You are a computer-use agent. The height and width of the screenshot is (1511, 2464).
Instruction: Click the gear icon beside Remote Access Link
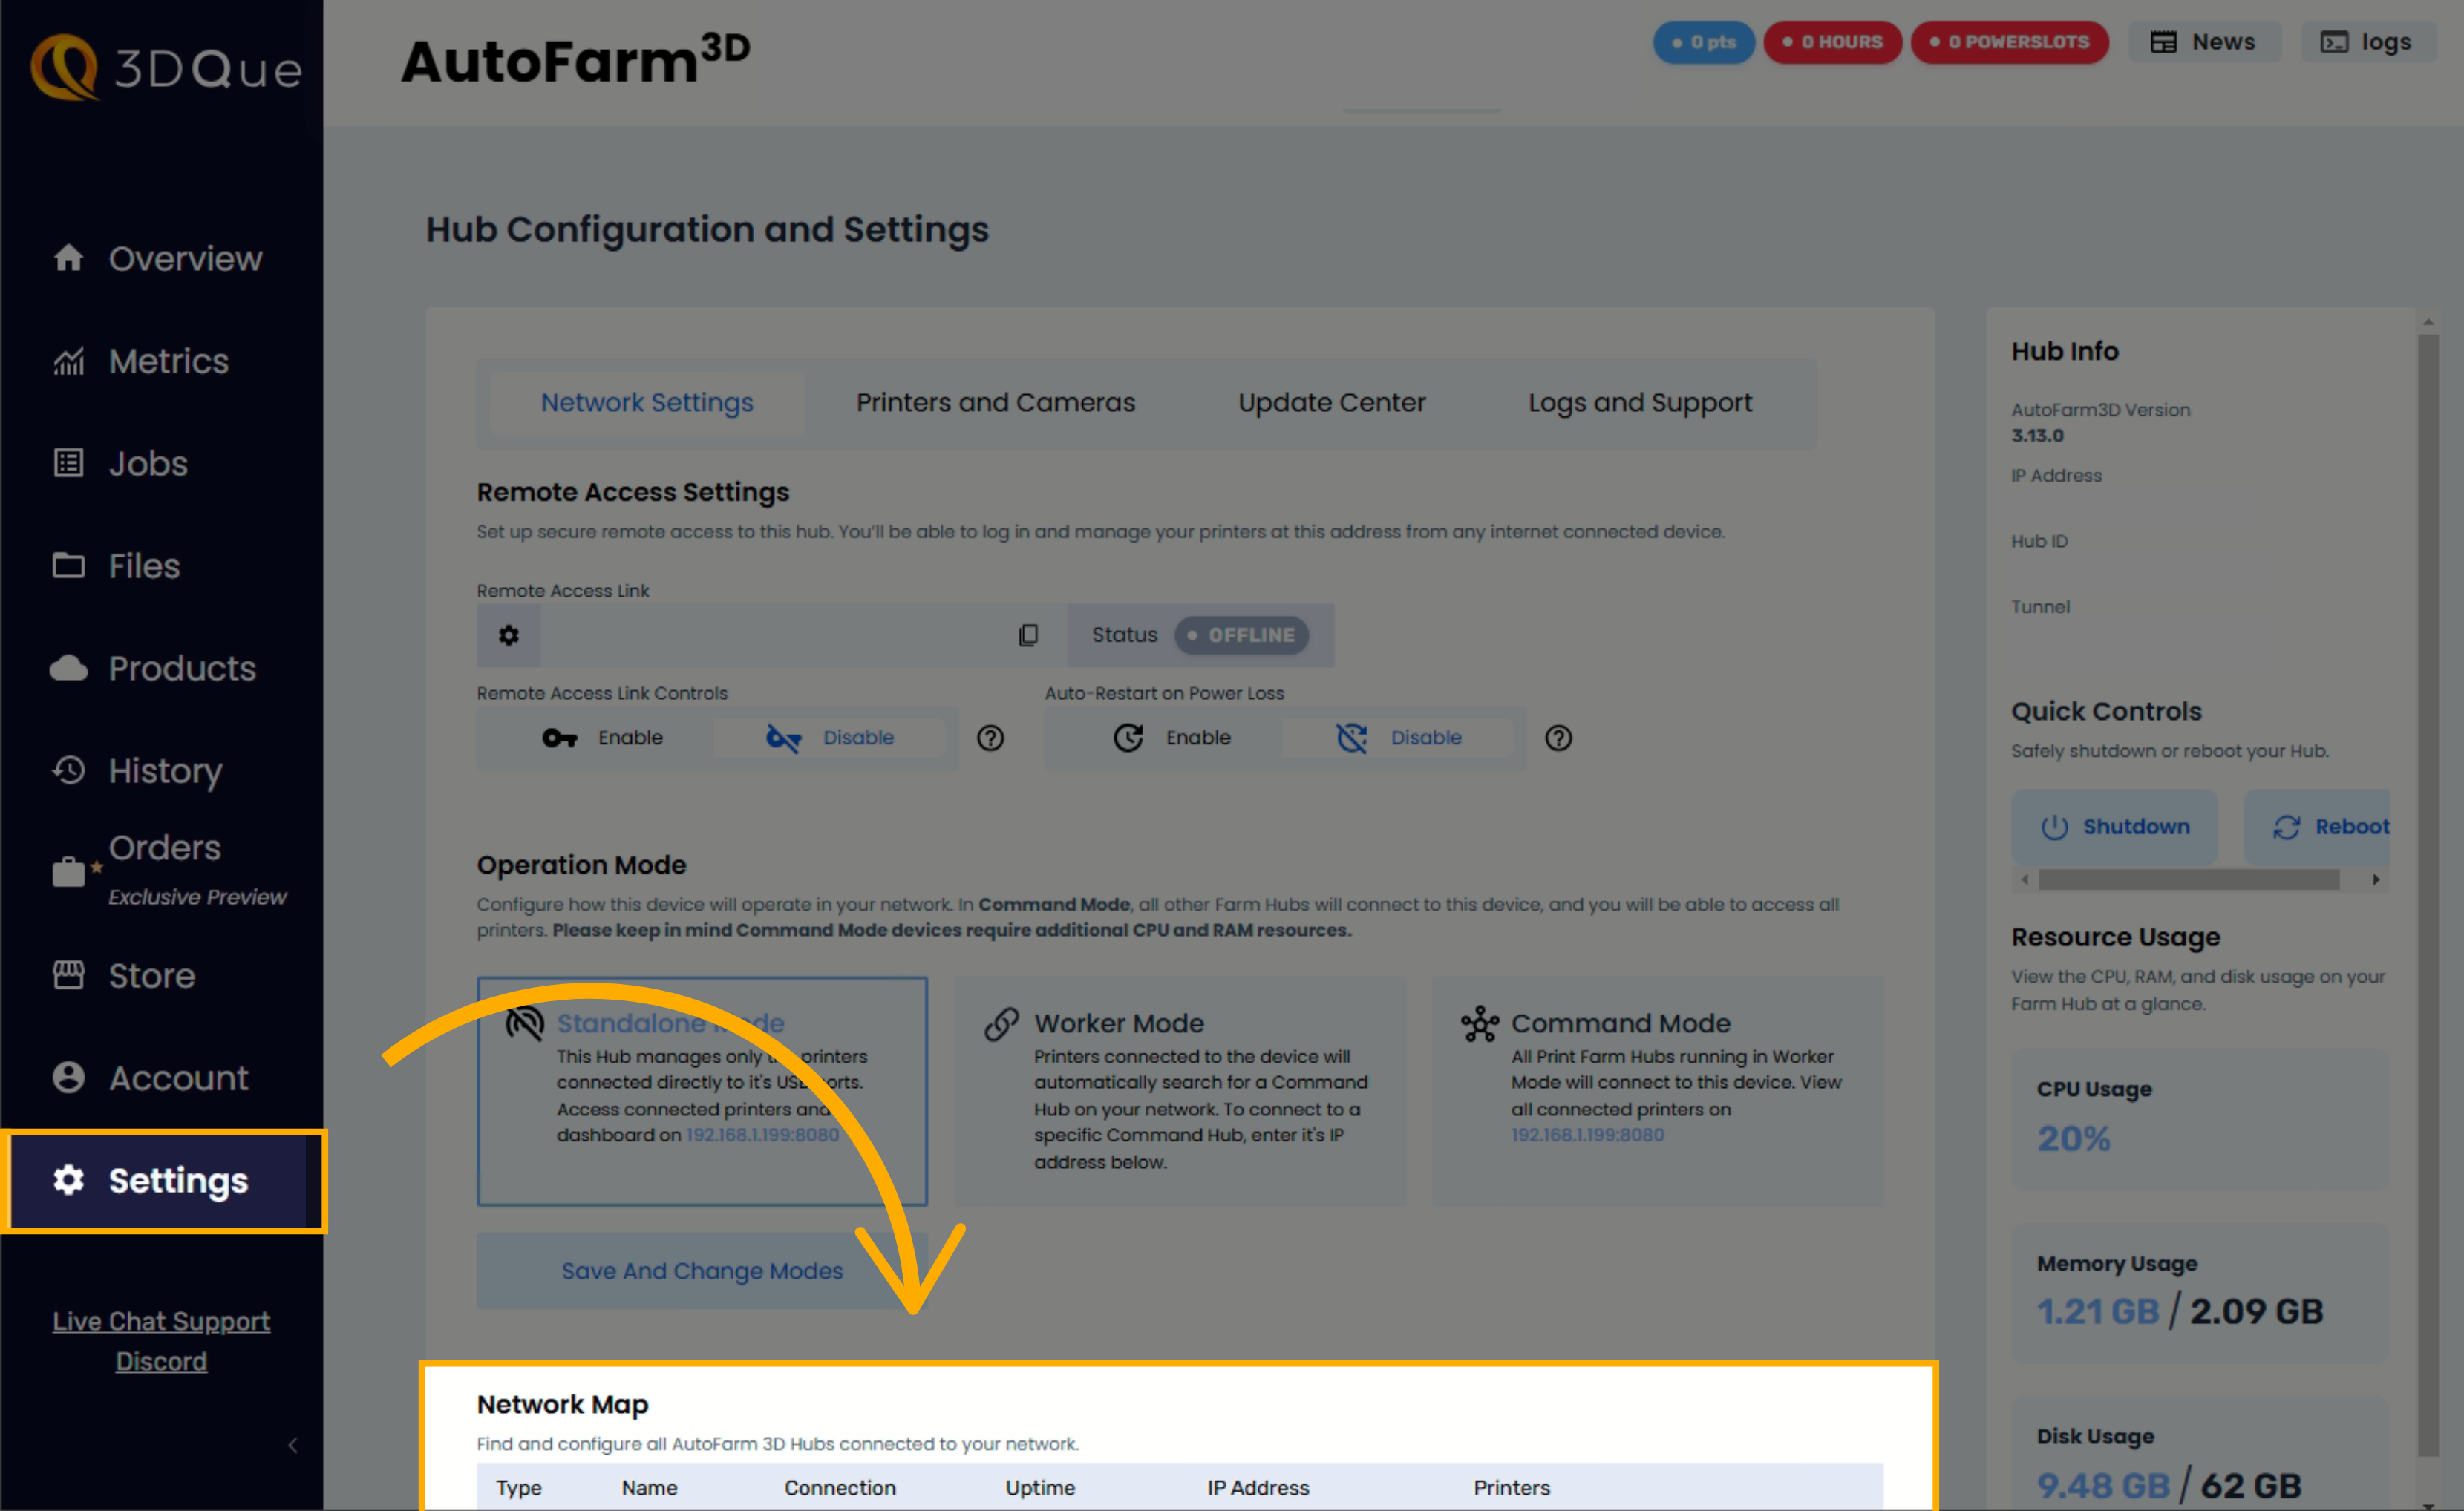click(508, 635)
